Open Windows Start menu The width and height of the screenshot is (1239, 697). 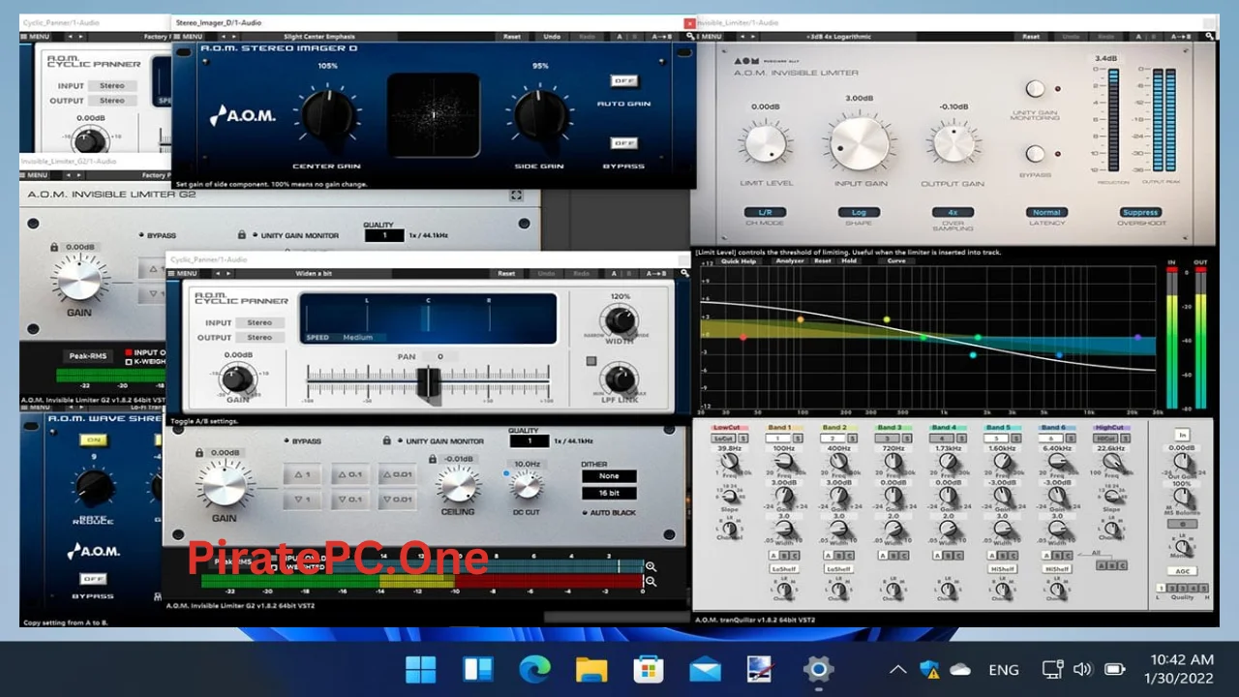click(x=420, y=669)
